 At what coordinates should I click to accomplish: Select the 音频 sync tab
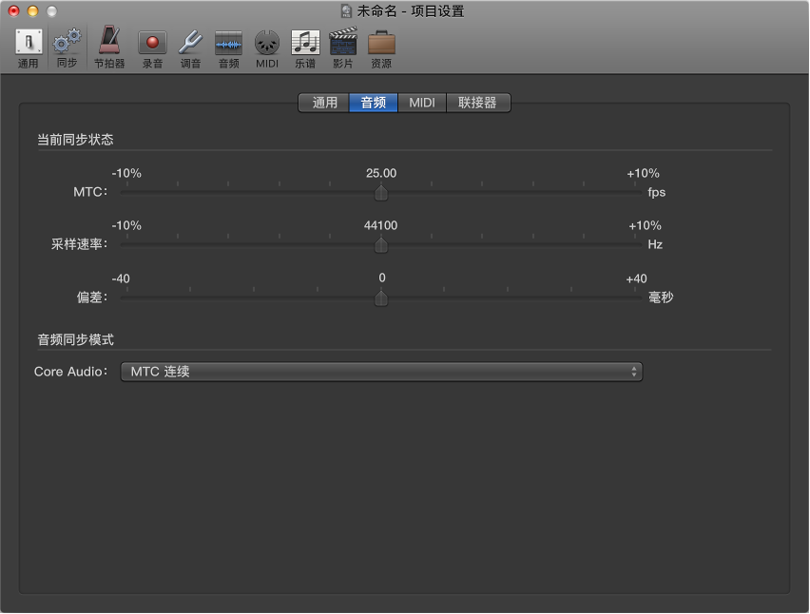click(374, 103)
